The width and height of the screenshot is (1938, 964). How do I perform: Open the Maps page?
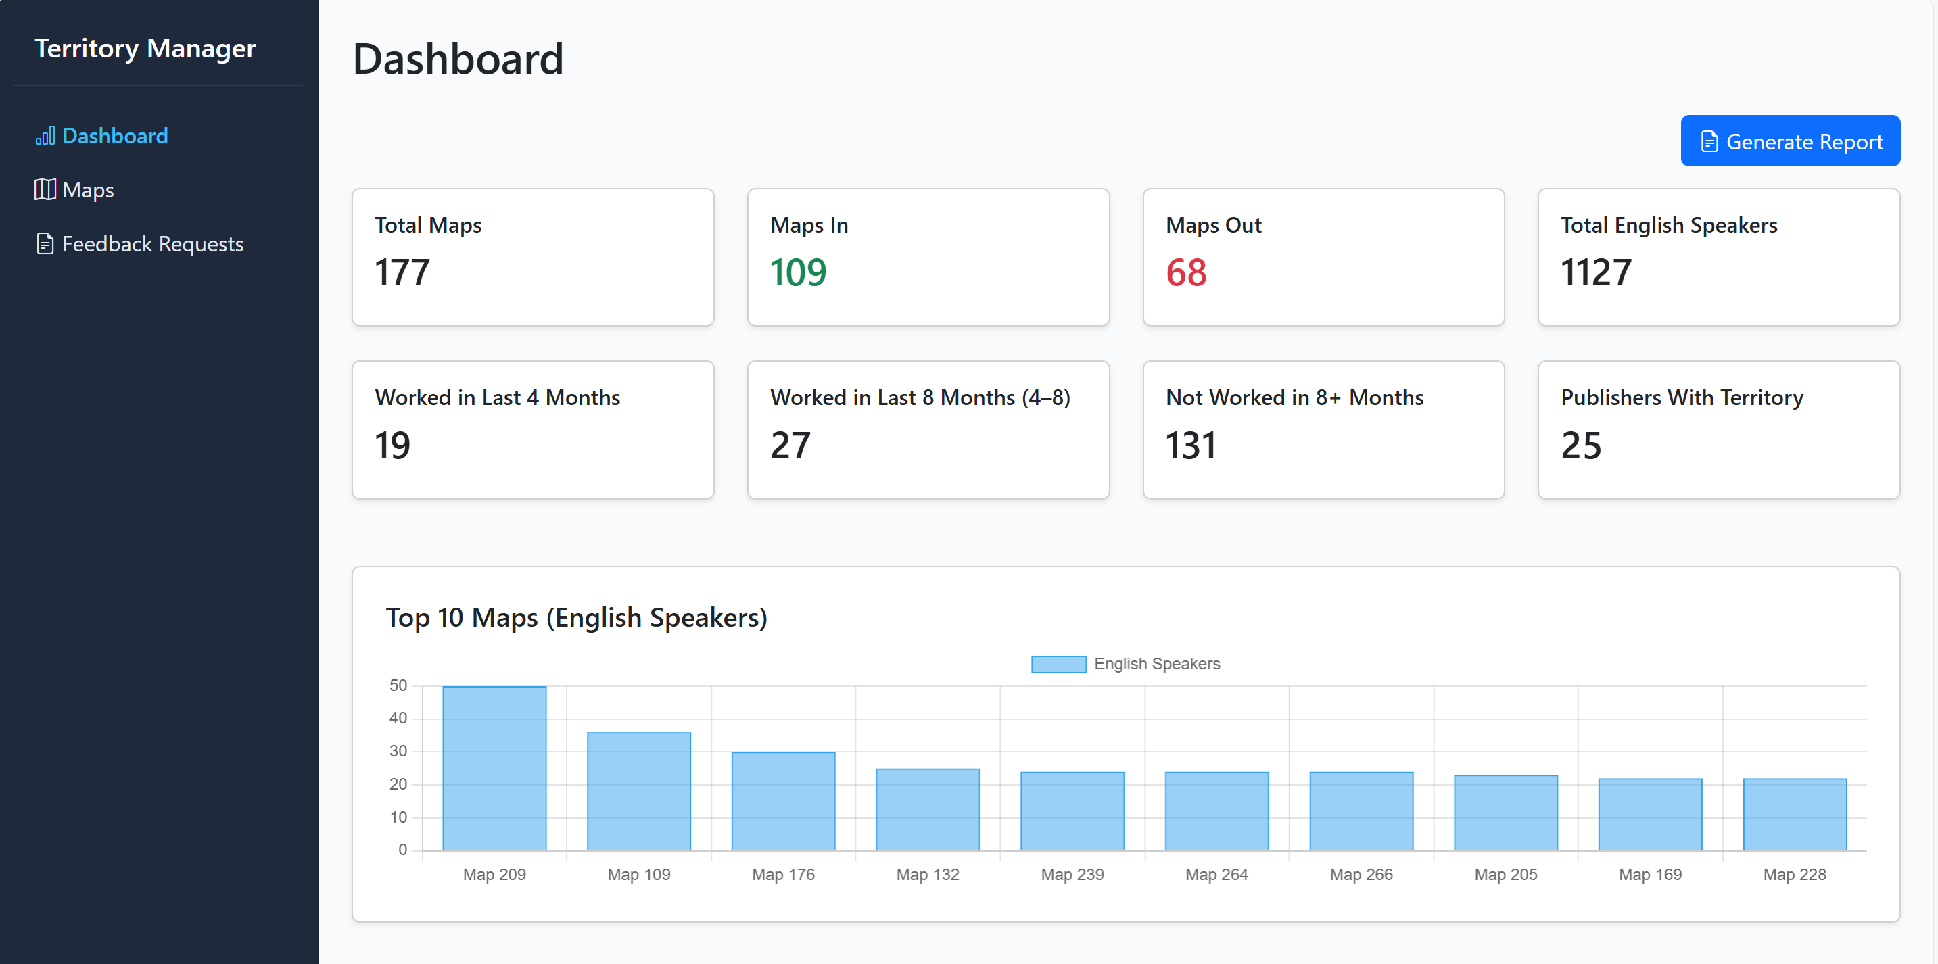(88, 189)
